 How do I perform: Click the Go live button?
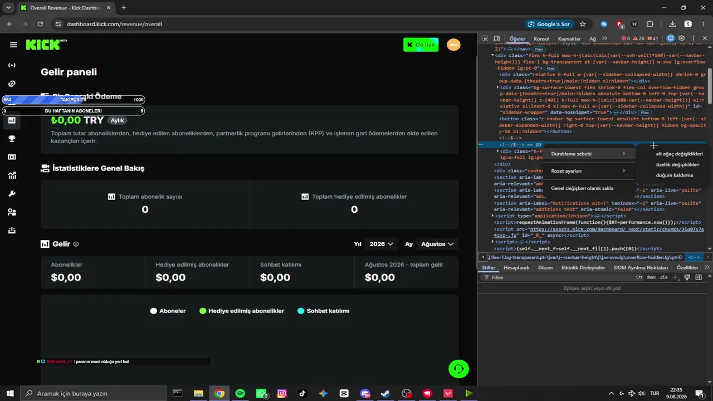421,45
